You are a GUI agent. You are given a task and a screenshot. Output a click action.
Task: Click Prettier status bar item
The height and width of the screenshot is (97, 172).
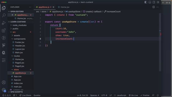pyautogui.click(x=145, y=95)
